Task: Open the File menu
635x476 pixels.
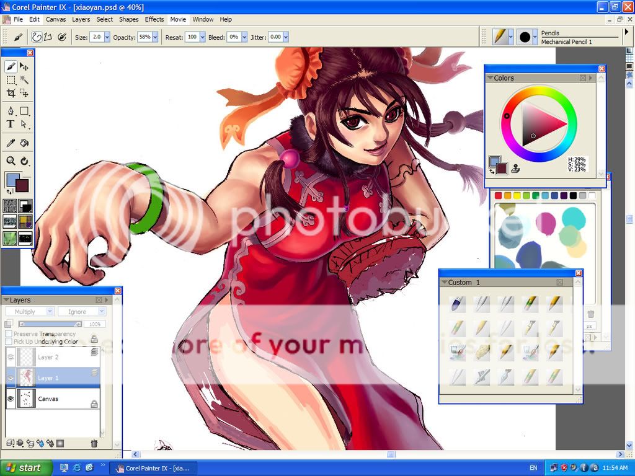Action: click(x=18, y=19)
